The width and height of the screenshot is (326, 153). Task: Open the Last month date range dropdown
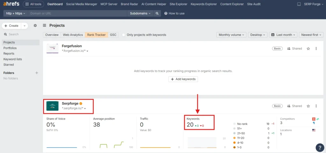[x=283, y=35]
